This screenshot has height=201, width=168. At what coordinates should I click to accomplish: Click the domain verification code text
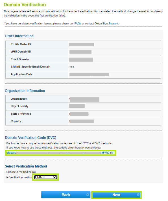coord(60,152)
